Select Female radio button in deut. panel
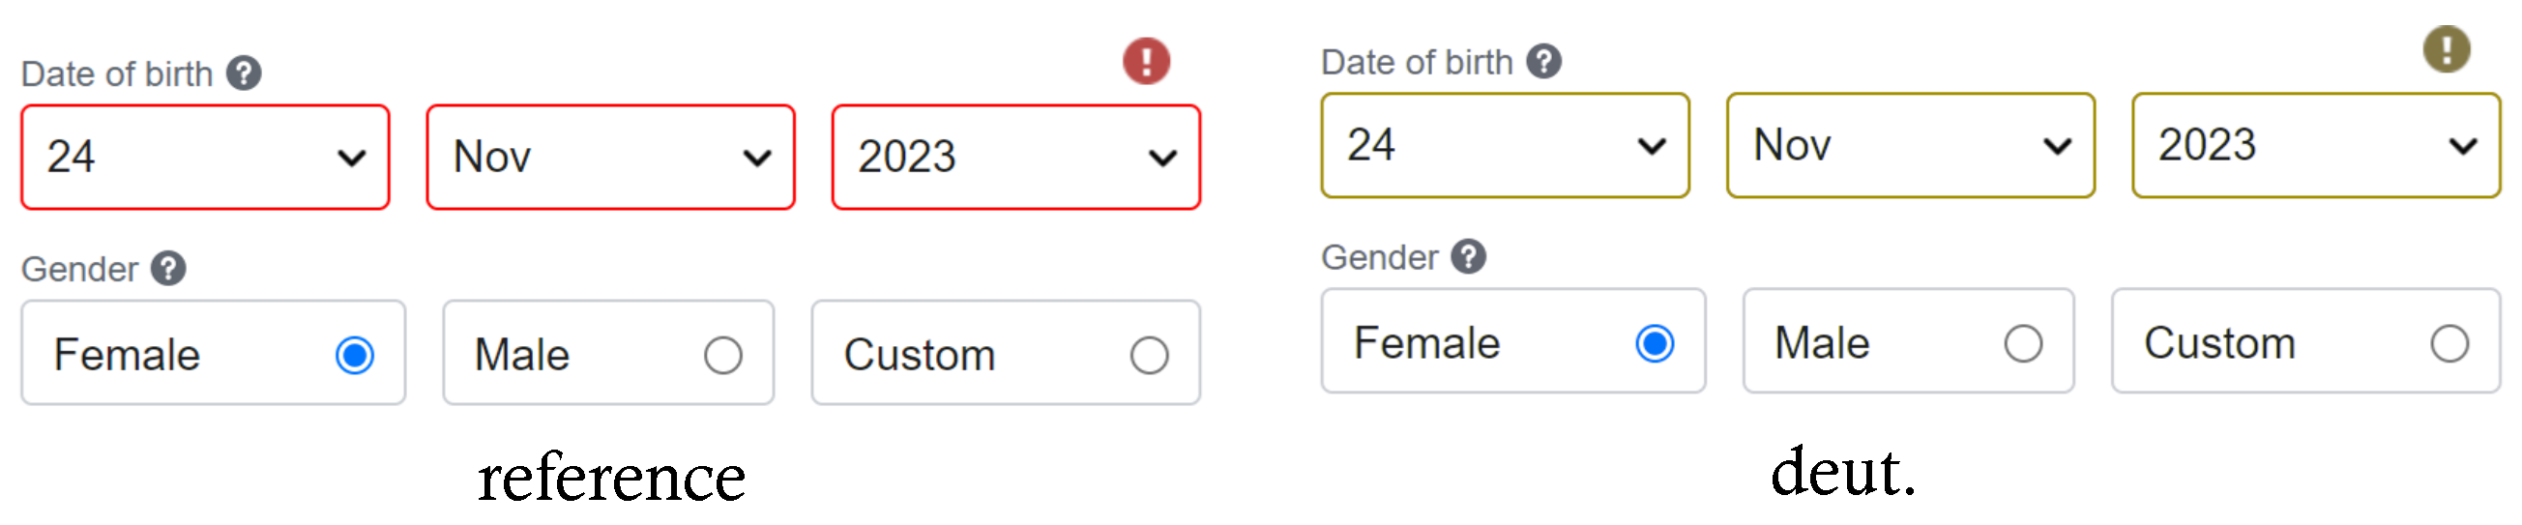Image resolution: width=2522 pixels, height=525 pixels. 1655,343
